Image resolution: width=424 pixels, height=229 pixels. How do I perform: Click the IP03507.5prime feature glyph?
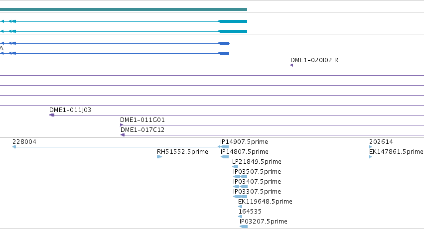pos(240,177)
